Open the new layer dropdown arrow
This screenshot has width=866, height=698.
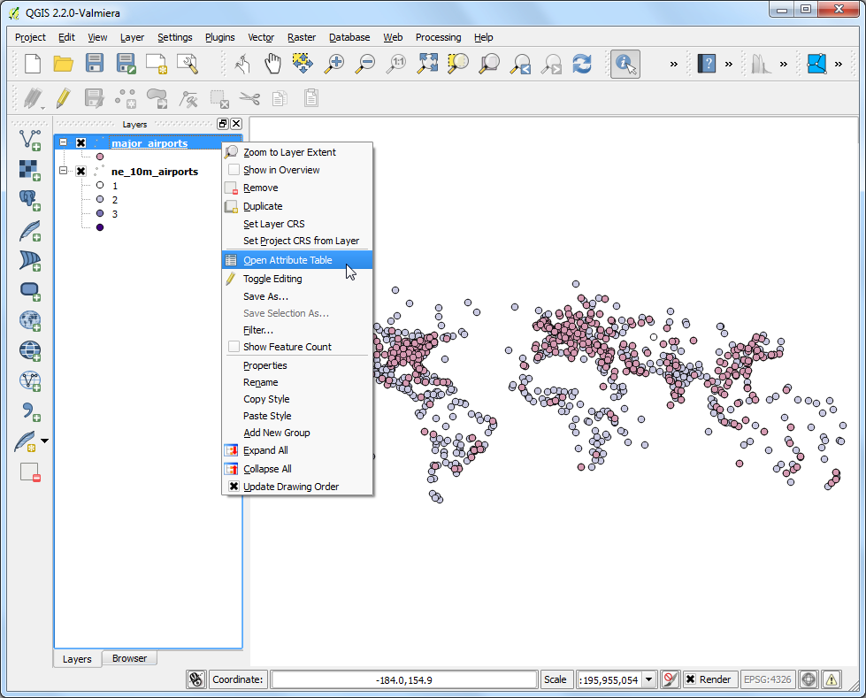(x=45, y=441)
